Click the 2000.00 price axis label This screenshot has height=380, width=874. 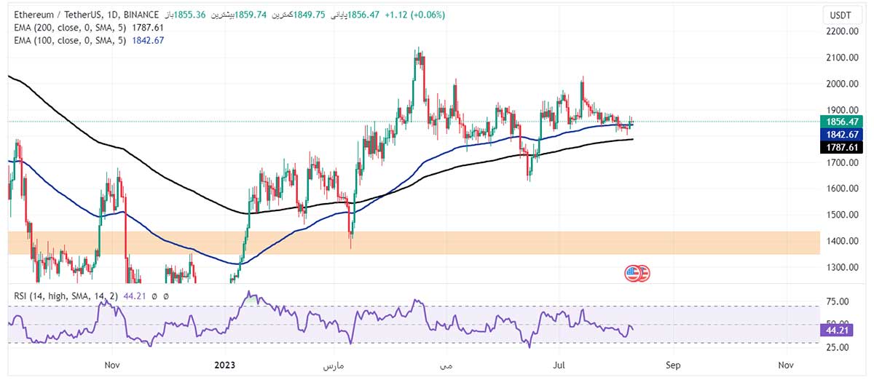(843, 84)
